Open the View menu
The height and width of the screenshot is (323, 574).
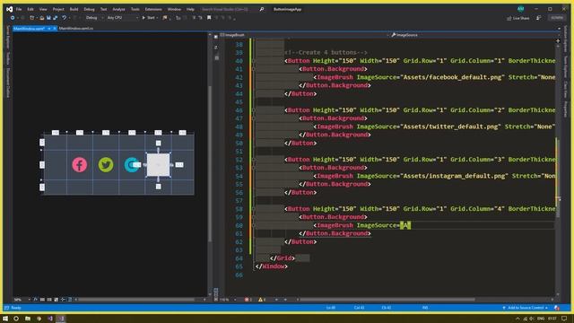pyautogui.click(x=43, y=9)
